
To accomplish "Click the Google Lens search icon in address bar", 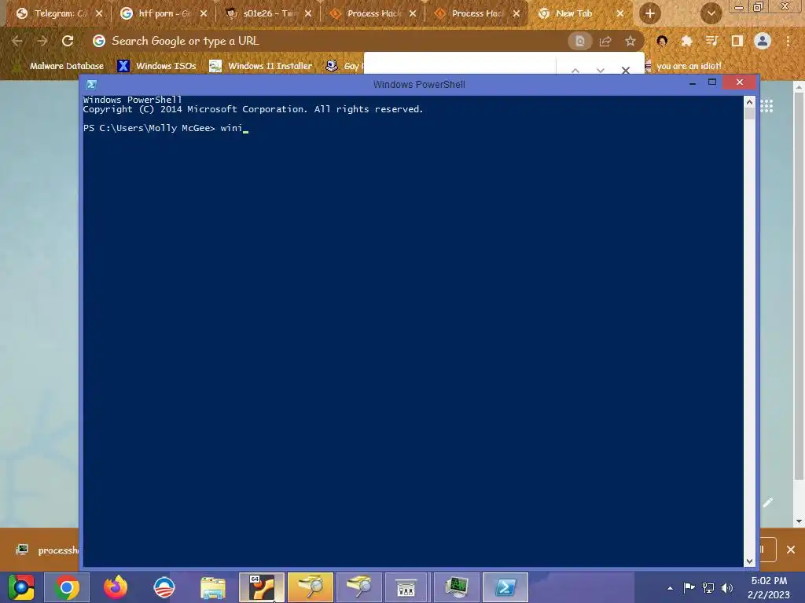I will [x=579, y=42].
